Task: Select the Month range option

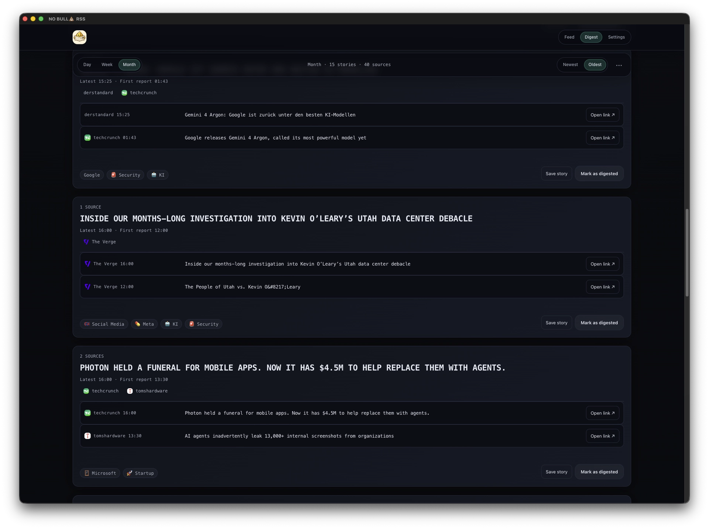Action: coord(129,65)
